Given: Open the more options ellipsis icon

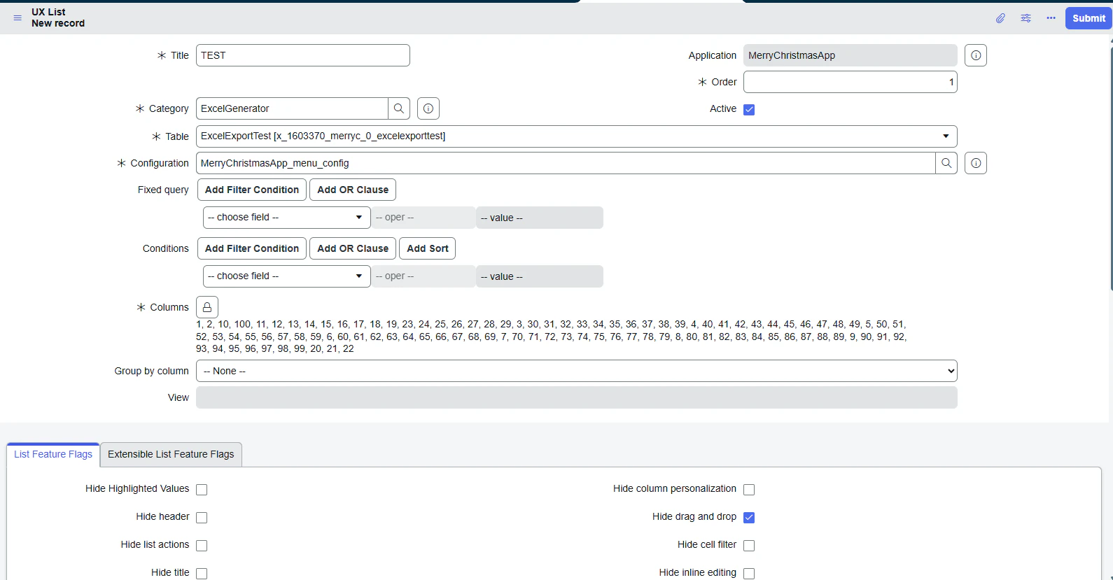Looking at the screenshot, I should tap(1051, 18).
